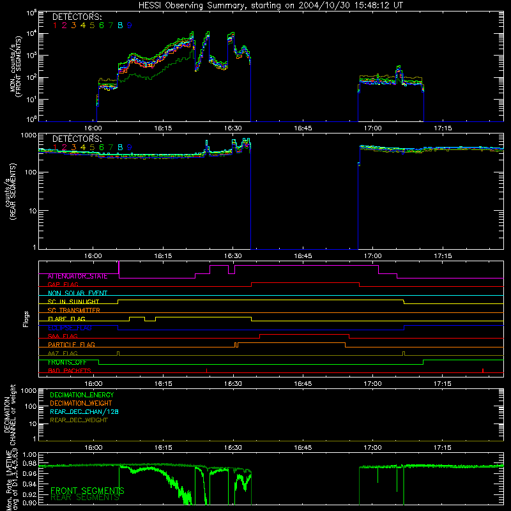Click the 16:15 tick under rear-segments panel
The width and height of the screenshot is (511, 511).
(x=163, y=256)
